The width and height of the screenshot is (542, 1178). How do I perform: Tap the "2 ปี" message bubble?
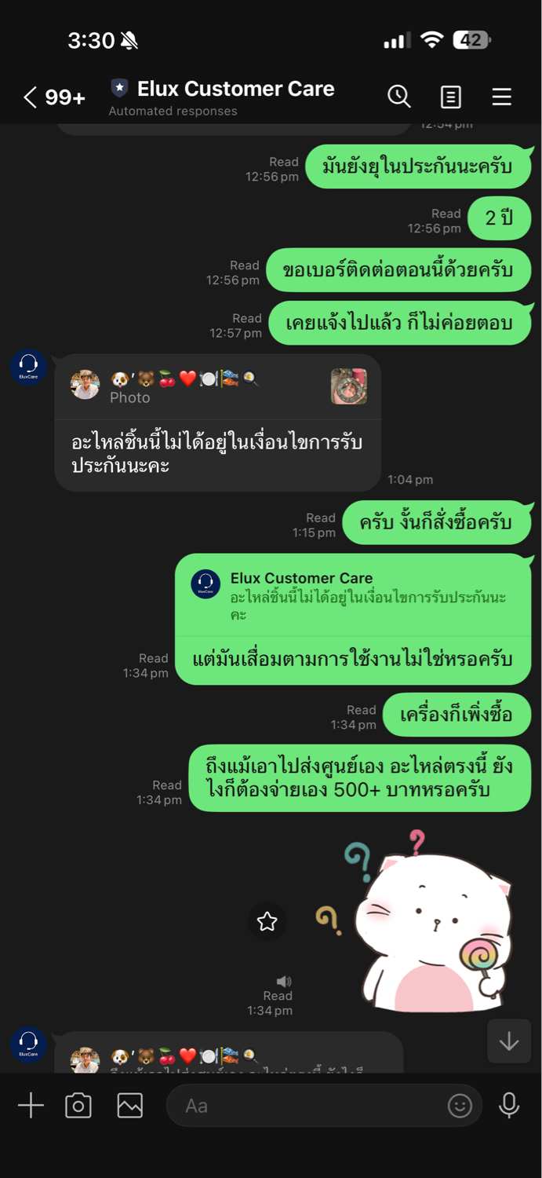500,218
